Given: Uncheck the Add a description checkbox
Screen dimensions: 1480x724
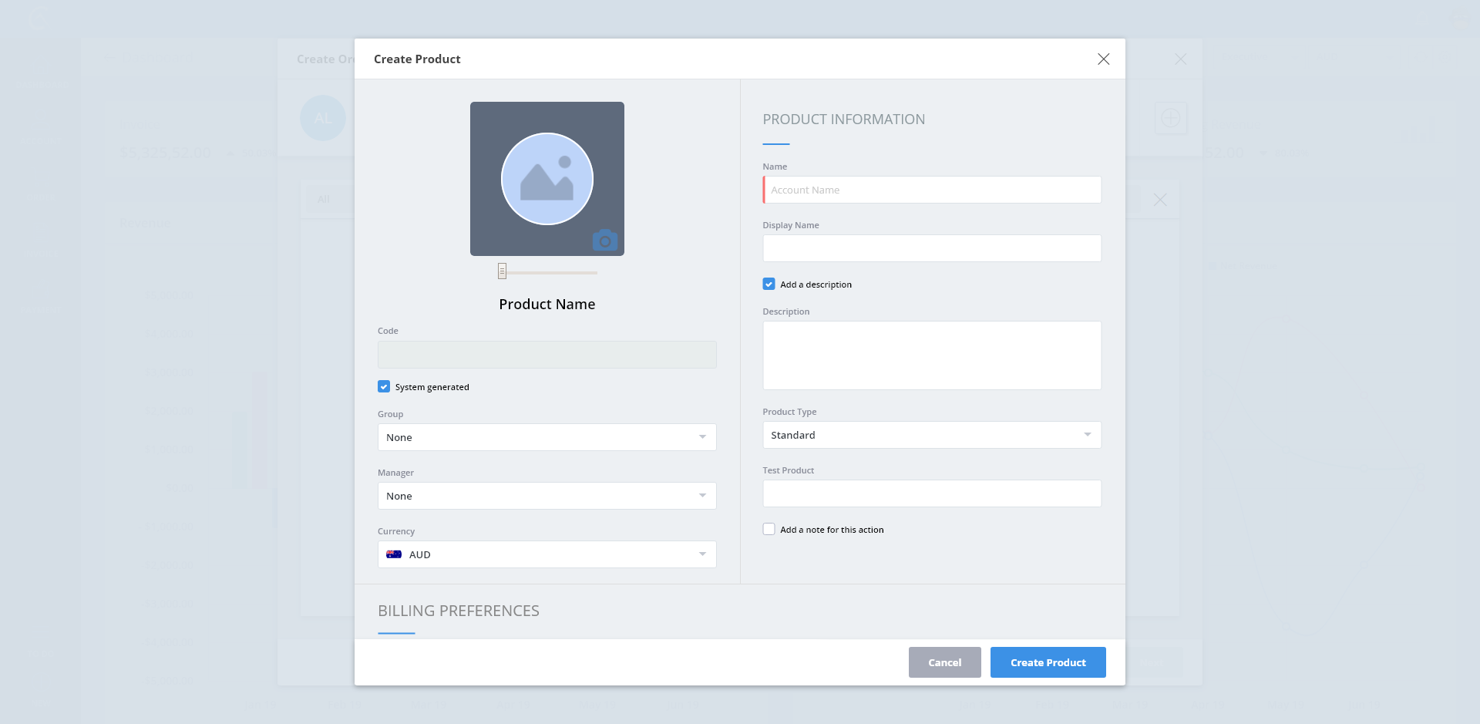Looking at the screenshot, I should click(769, 284).
